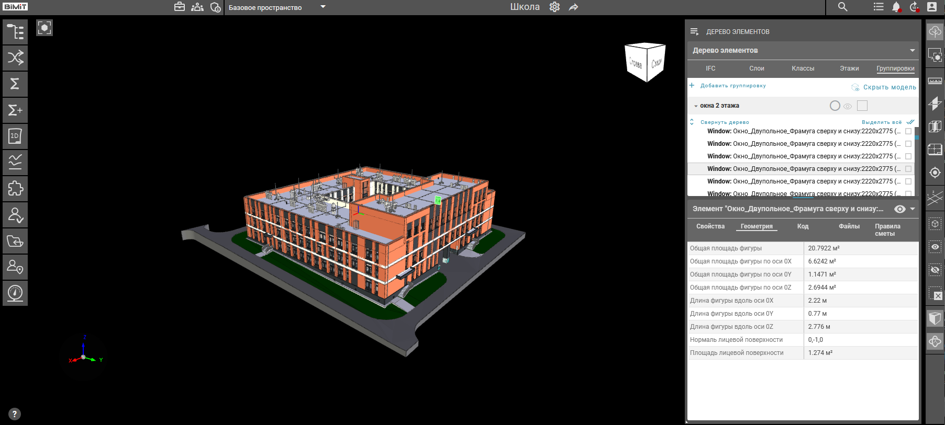Image resolution: width=945 pixels, height=425 pixels.
Task: Switch to the Этажи tab
Action: (849, 68)
